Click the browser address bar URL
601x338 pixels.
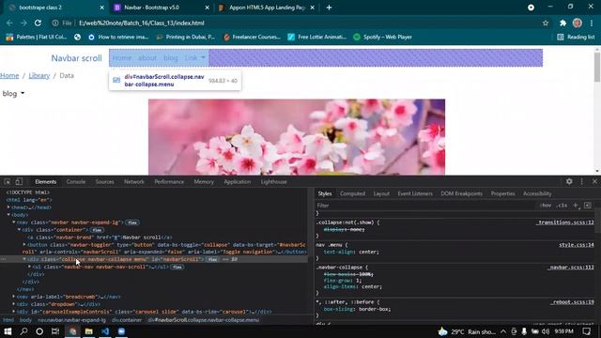142,23
